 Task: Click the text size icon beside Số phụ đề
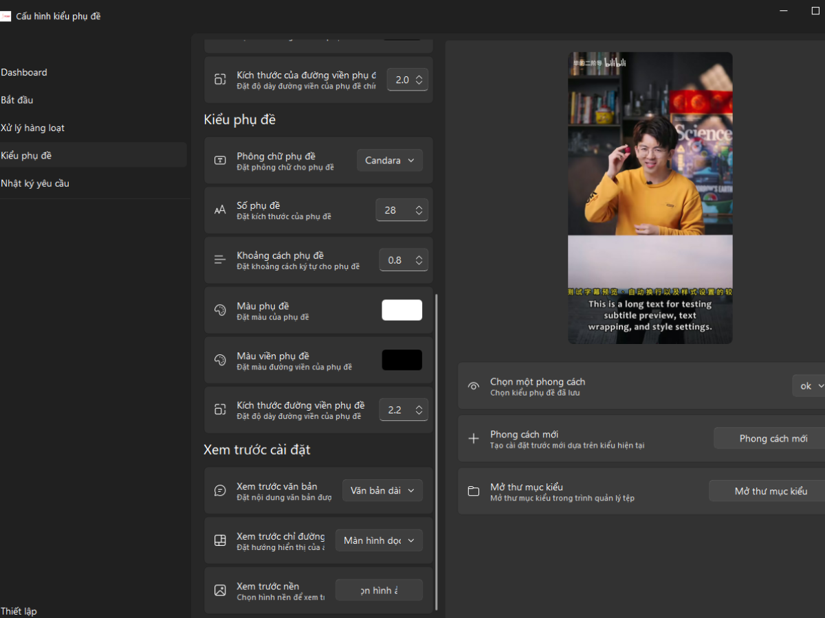[x=220, y=210]
